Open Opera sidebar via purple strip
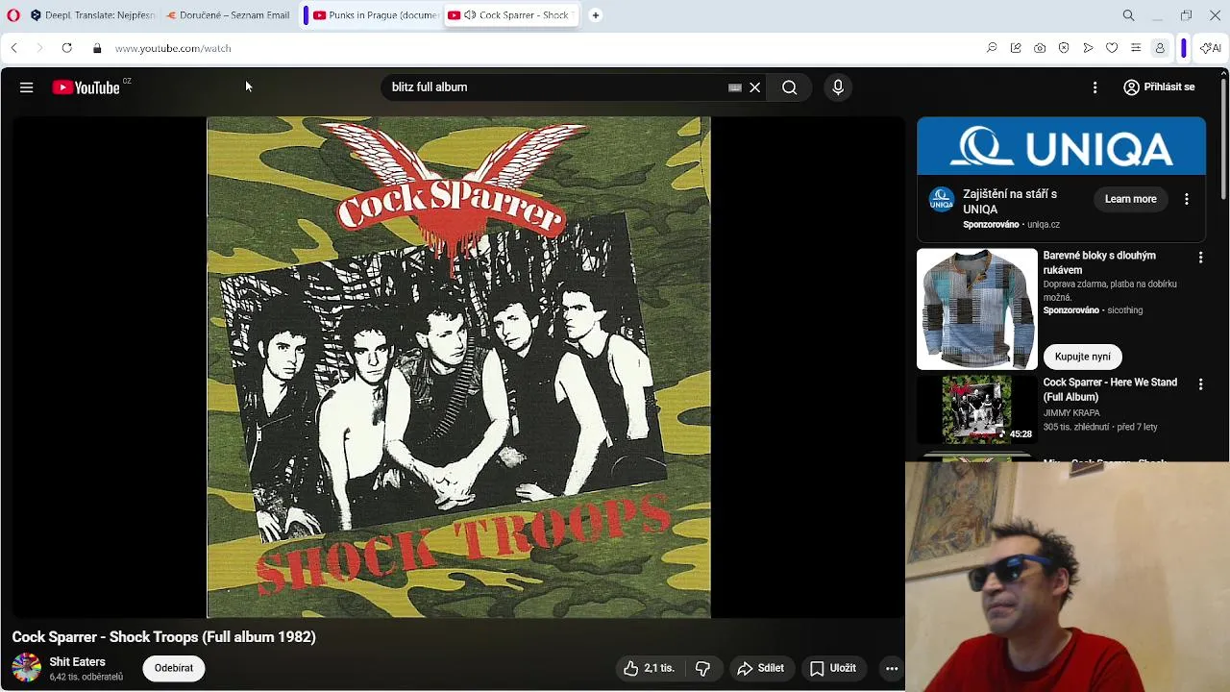The height and width of the screenshot is (692, 1230). pyautogui.click(x=1184, y=48)
